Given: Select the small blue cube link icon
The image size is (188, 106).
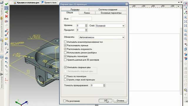Looking at the screenshot, I should (6, 53).
